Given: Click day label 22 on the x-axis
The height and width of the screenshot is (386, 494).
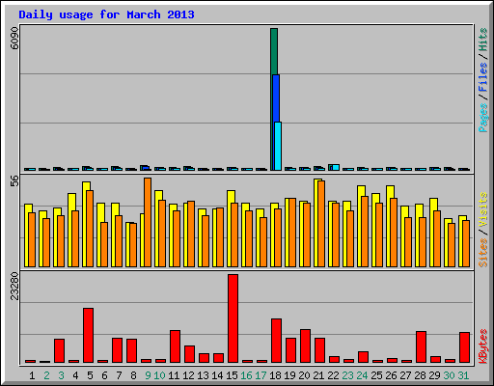Looking at the screenshot, I should coord(333,375).
